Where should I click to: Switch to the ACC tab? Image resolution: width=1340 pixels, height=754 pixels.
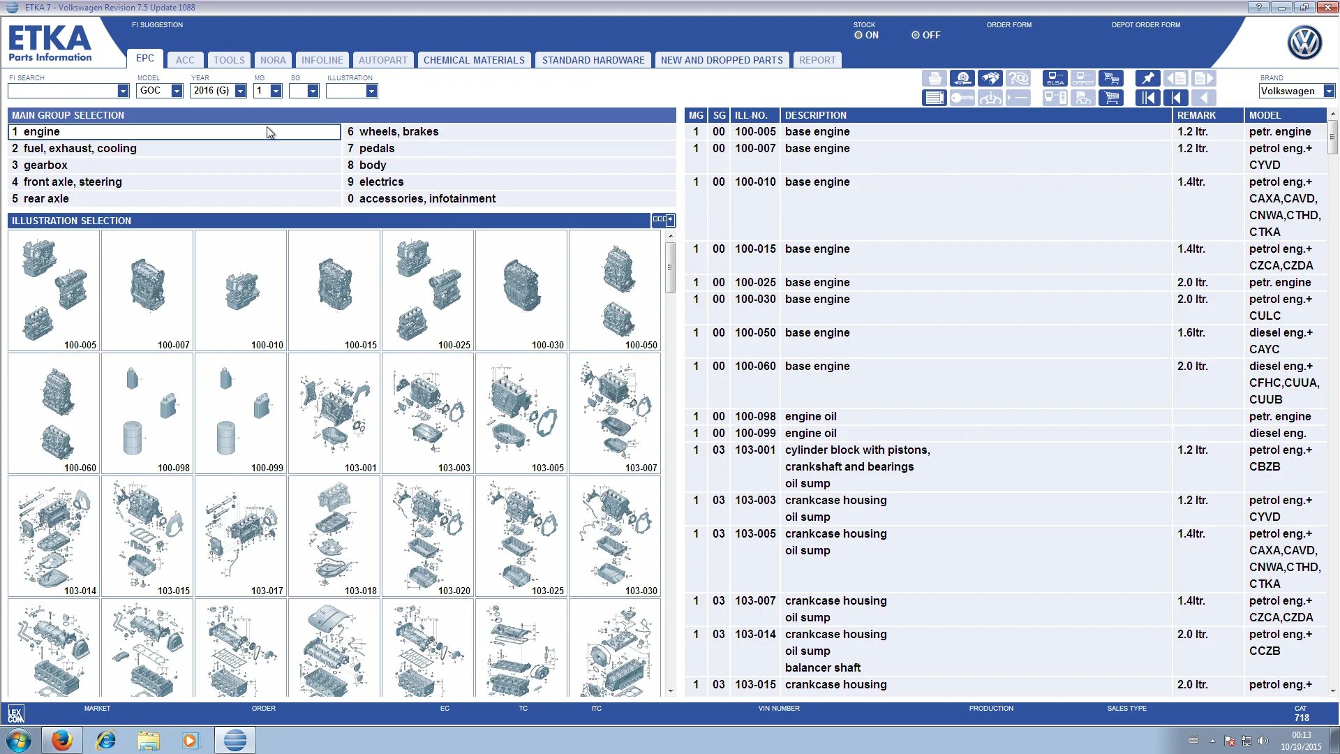[x=185, y=60]
